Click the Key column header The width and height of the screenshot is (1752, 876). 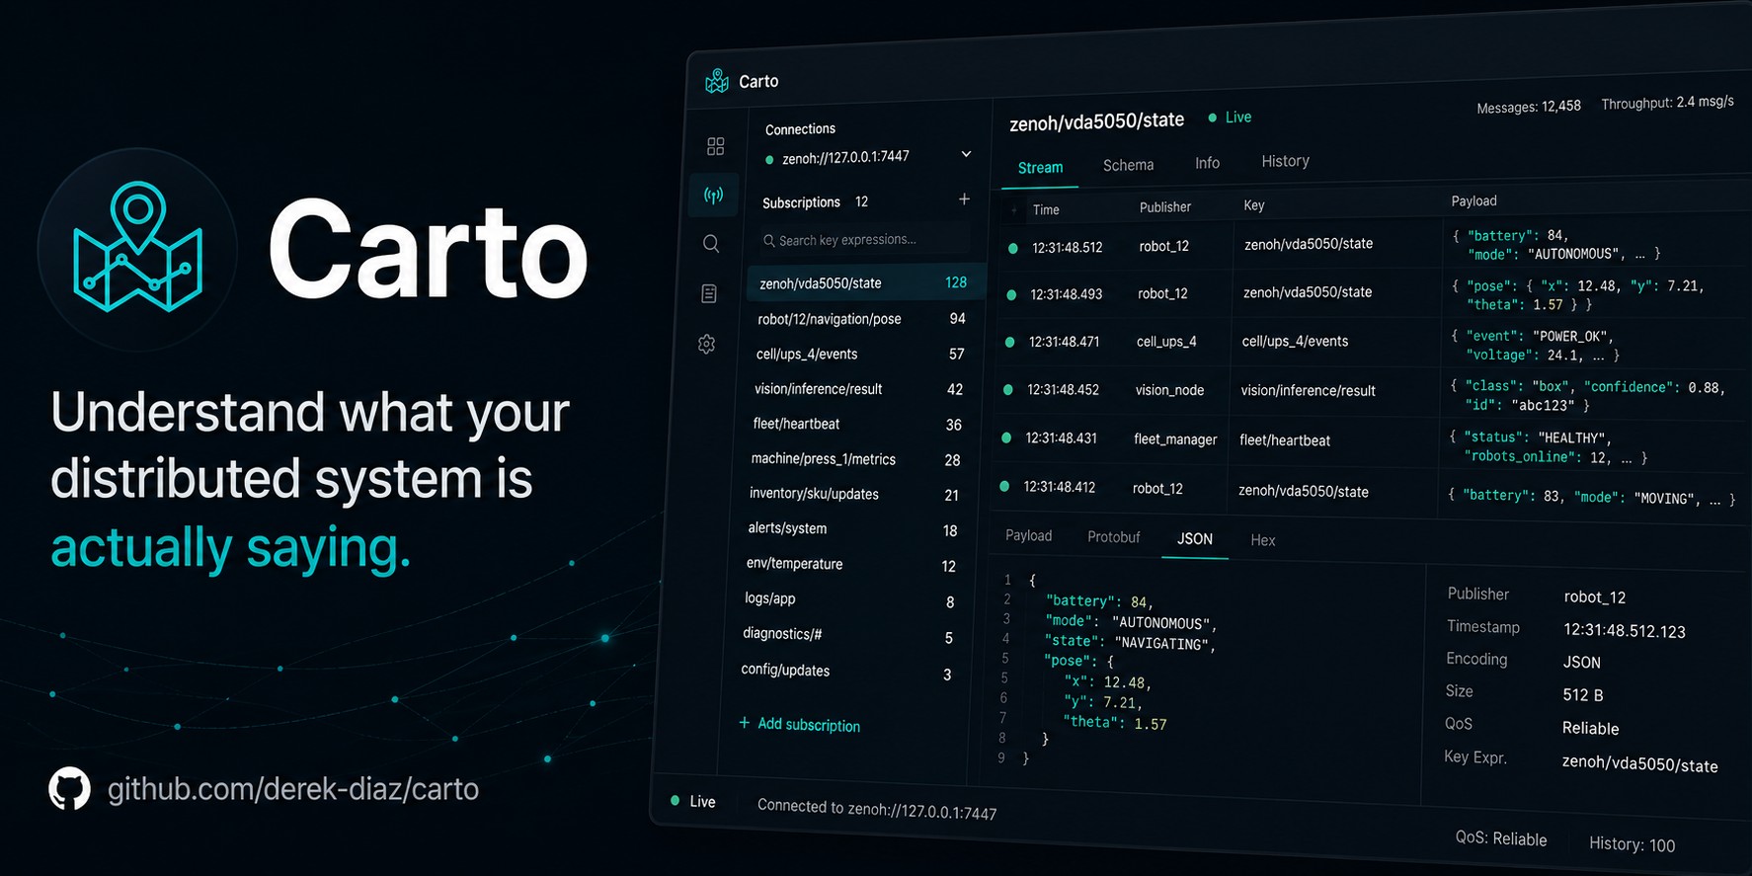pos(1254,205)
